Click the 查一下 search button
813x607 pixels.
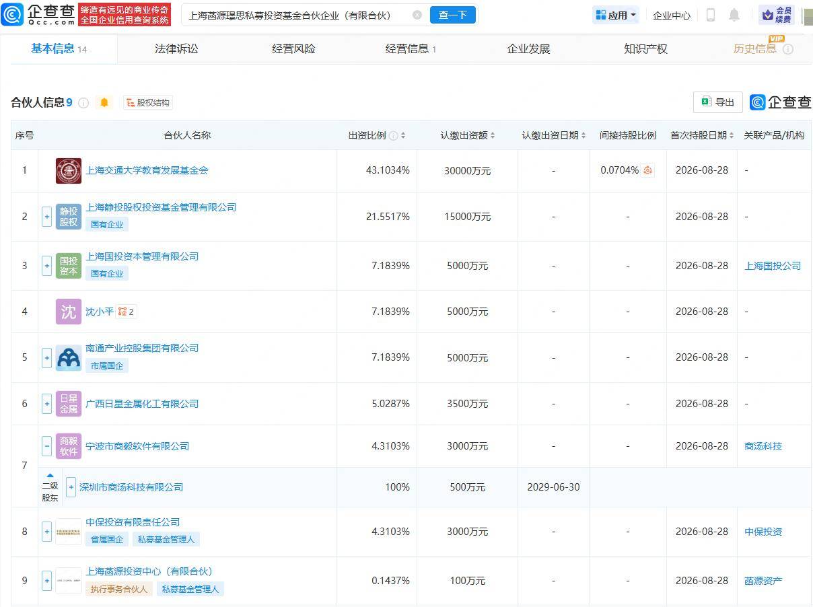pyautogui.click(x=452, y=15)
